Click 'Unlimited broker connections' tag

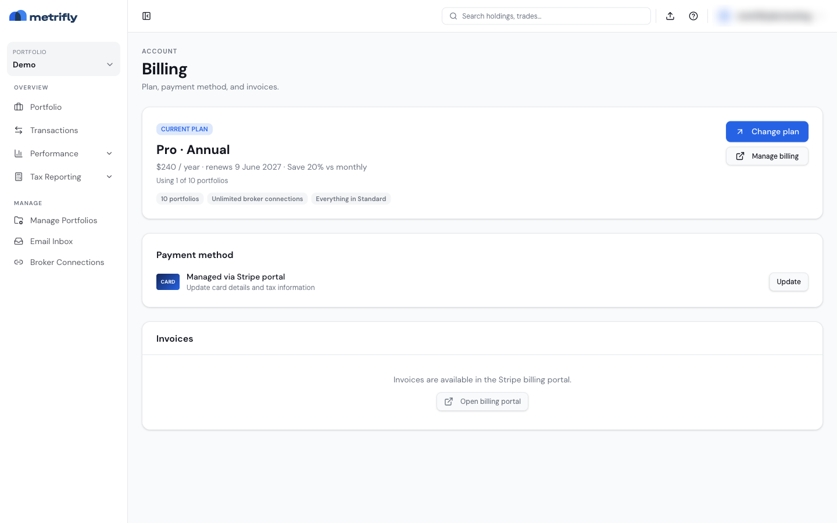pos(257,199)
